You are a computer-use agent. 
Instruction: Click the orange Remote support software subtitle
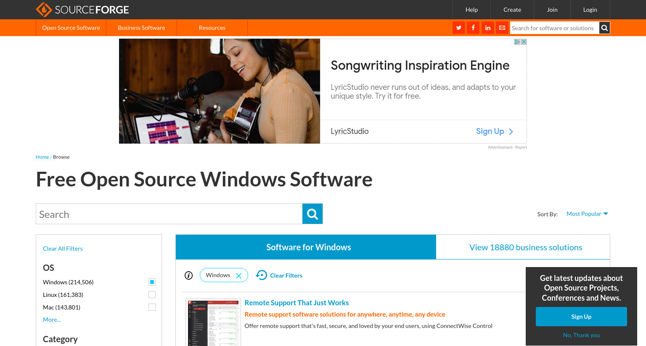345,315
